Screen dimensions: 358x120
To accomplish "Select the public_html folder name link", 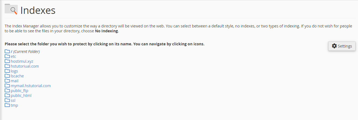I will pyautogui.click(x=21, y=96).
